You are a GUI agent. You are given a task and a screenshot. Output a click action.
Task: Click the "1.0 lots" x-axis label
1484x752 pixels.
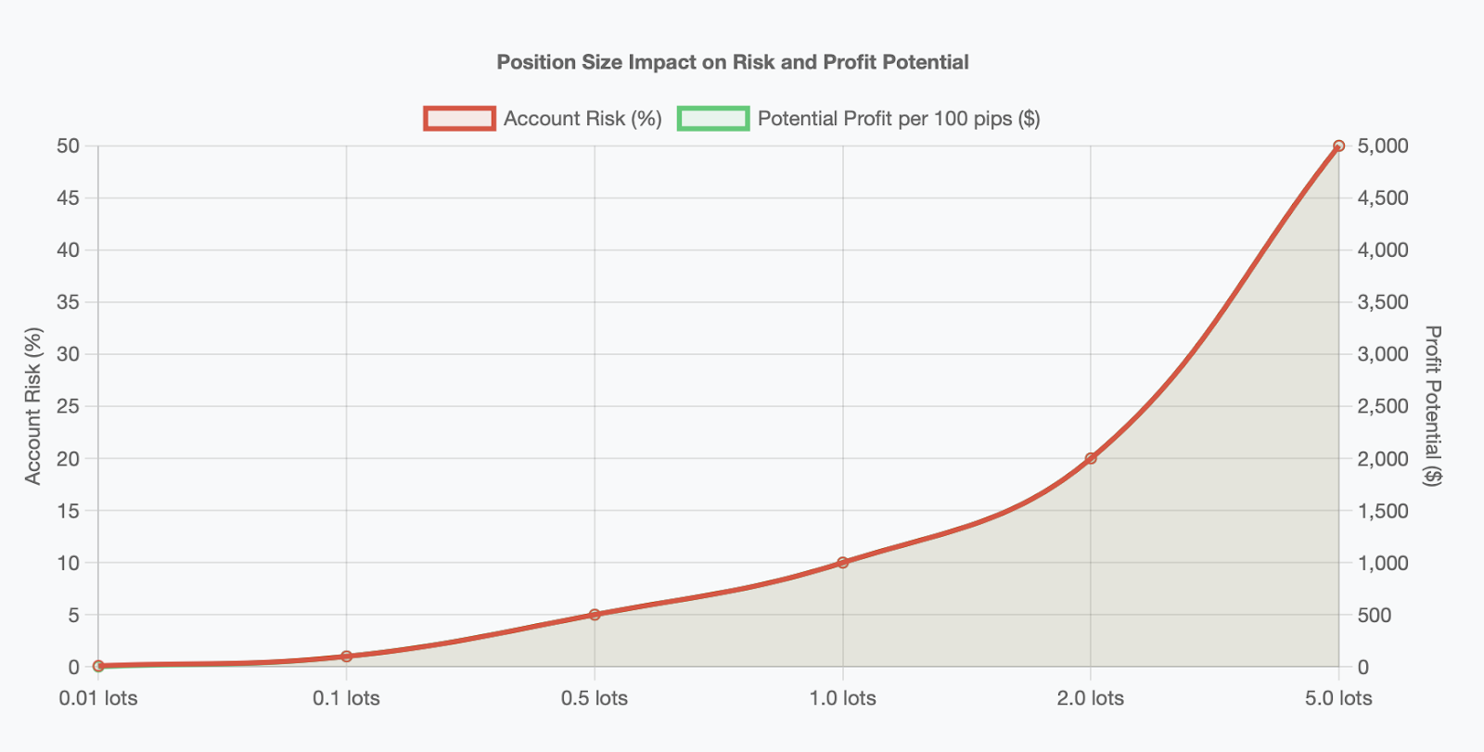842,698
